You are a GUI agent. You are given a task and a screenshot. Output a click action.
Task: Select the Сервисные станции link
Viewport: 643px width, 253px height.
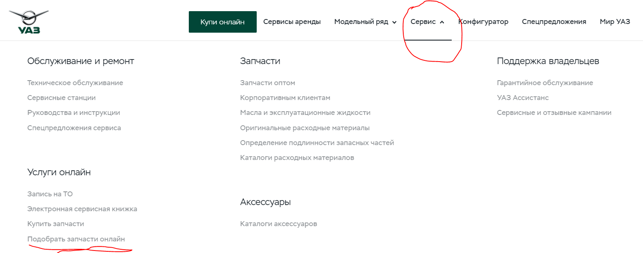coord(61,98)
